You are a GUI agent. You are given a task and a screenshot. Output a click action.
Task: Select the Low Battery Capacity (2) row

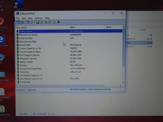[x=69, y=78]
